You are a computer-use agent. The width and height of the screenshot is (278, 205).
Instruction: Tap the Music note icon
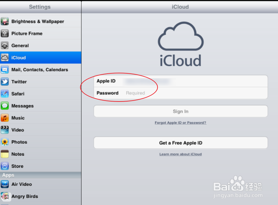[5, 118]
